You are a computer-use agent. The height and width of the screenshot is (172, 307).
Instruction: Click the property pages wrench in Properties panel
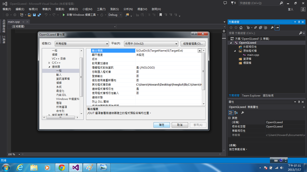tap(243, 112)
